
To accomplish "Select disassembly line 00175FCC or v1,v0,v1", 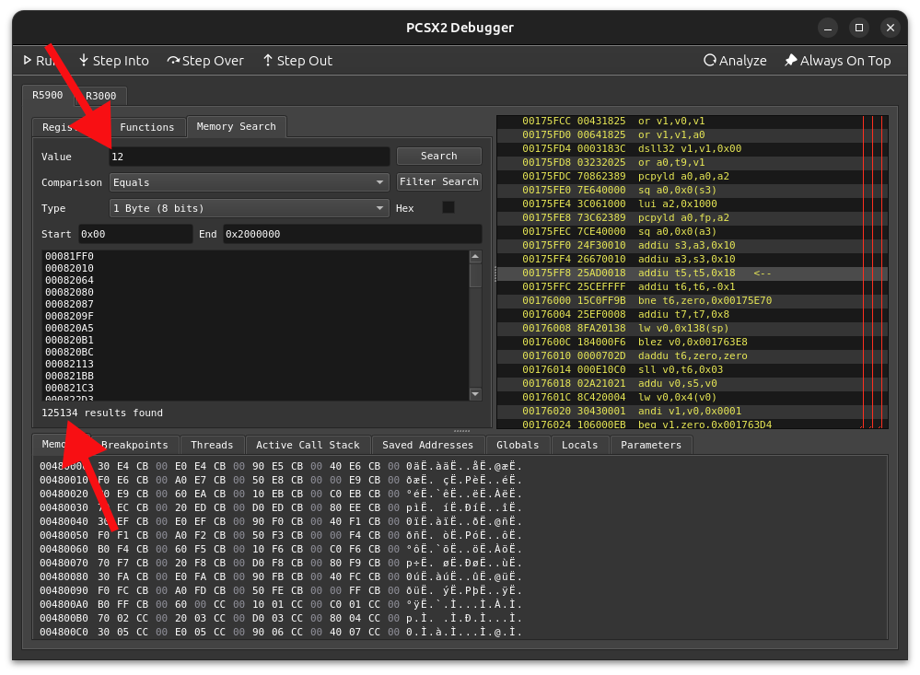I will coord(693,121).
